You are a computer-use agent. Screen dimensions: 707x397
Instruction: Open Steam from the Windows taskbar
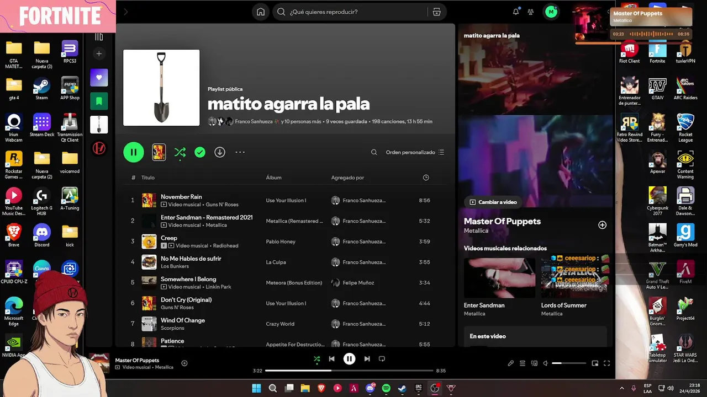[x=402, y=388]
